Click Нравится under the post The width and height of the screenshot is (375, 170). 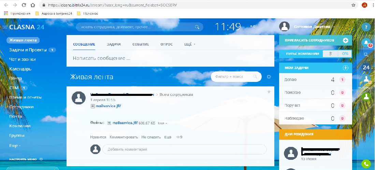(x=98, y=137)
